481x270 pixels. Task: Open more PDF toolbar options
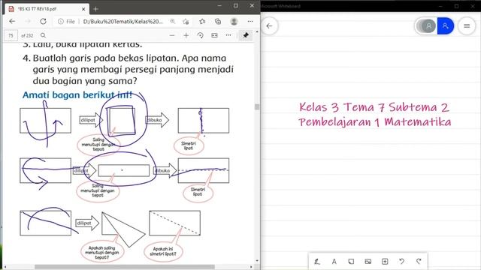[x=228, y=35]
